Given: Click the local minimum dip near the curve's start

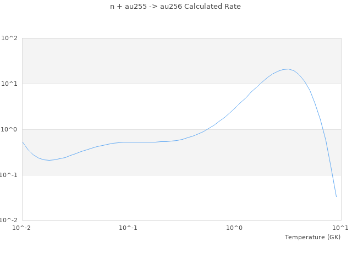Looking at the screenshot, I should point(50,160).
